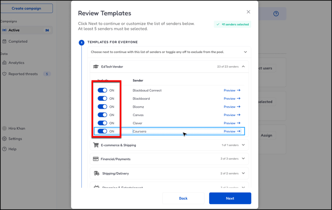Click the Settings gear icon
This screenshot has height=210, width=332.
pyautogui.click(x=4, y=139)
